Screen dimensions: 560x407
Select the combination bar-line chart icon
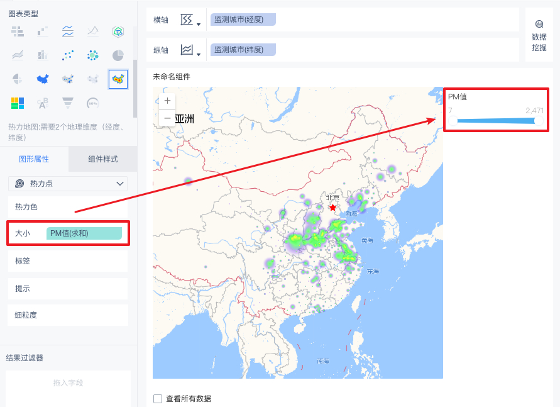(43, 55)
